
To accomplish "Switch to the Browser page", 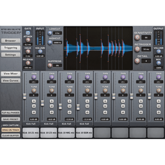I will coord(10,41).
